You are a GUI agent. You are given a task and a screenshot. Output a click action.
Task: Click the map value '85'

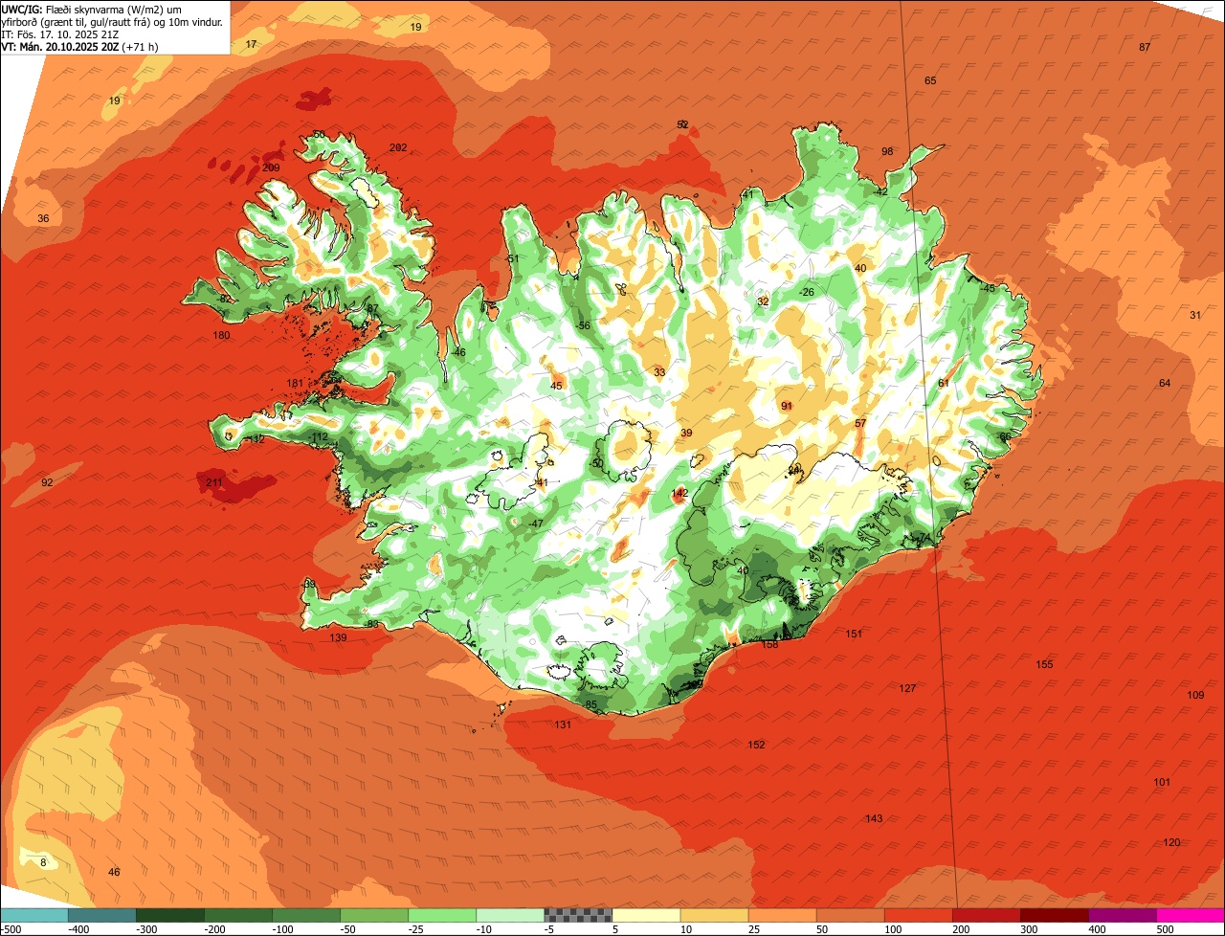[x=590, y=705]
